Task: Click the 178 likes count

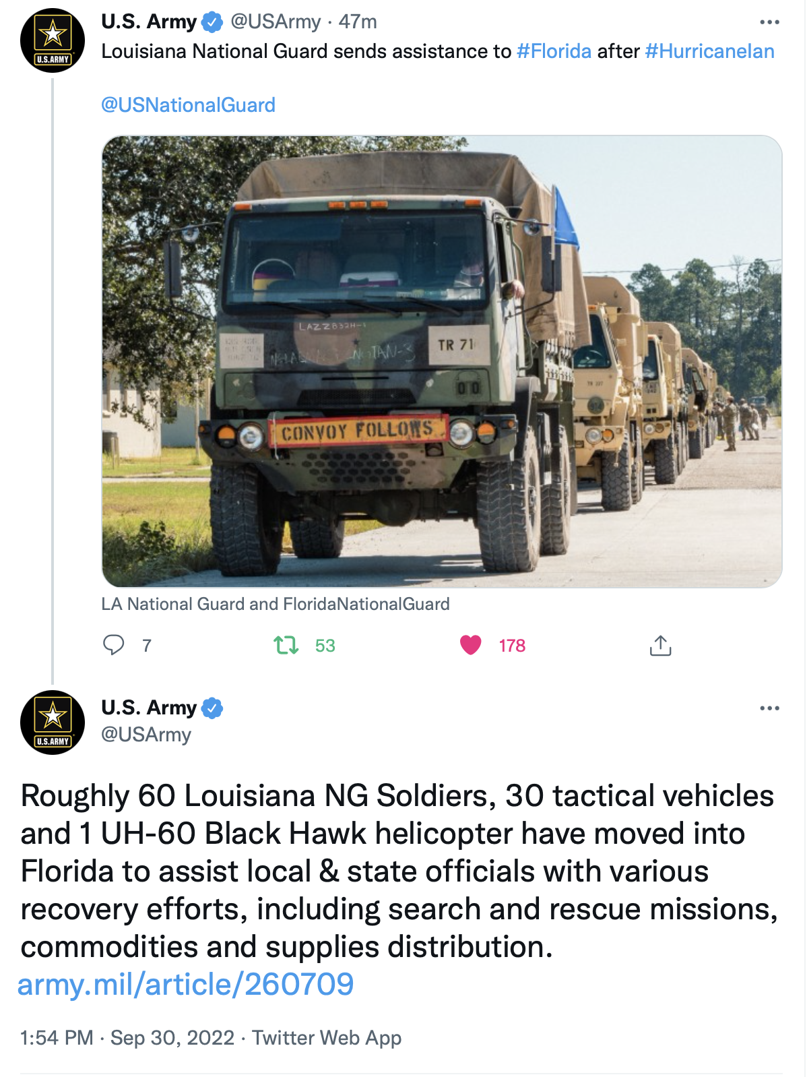Action: pyautogui.click(x=512, y=646)
